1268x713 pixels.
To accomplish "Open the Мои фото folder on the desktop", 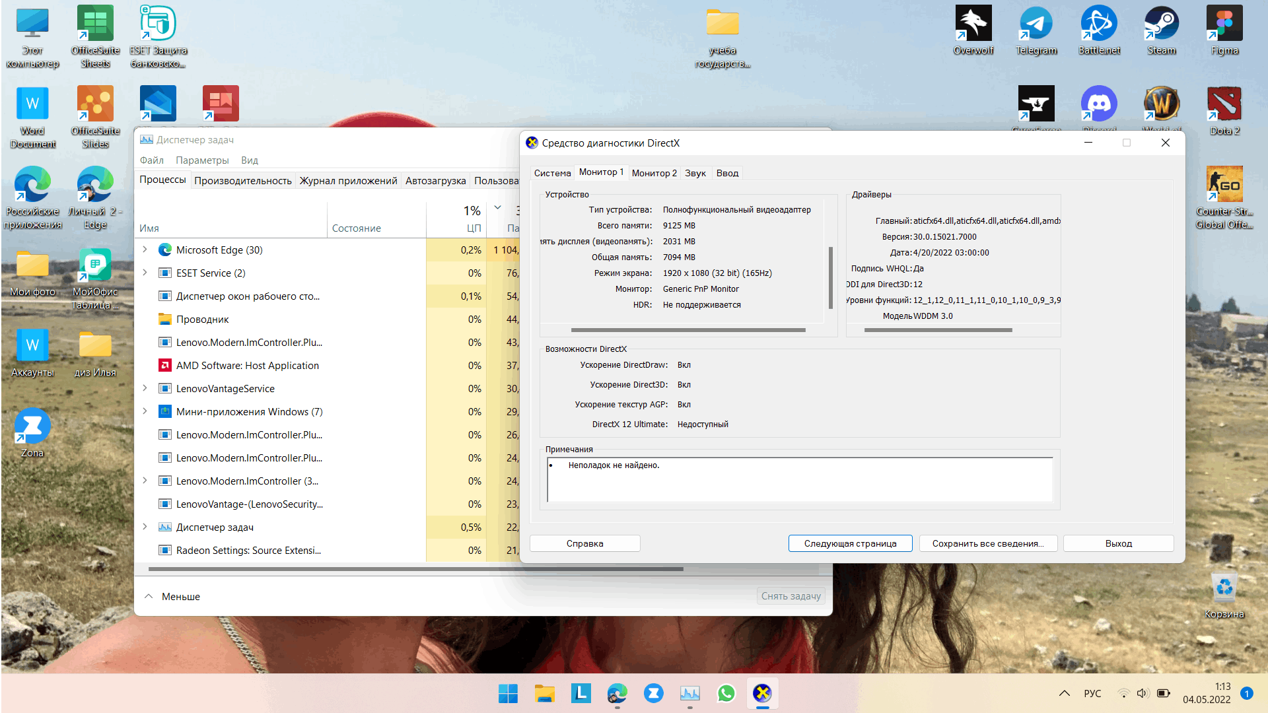I will point(32,273).
